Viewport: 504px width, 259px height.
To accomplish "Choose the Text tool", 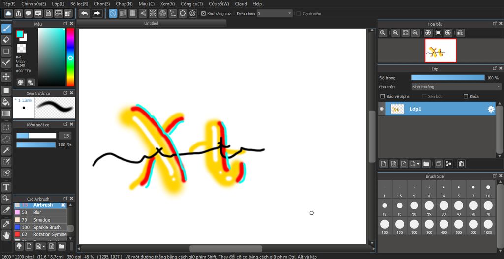I will click(6, 187).
